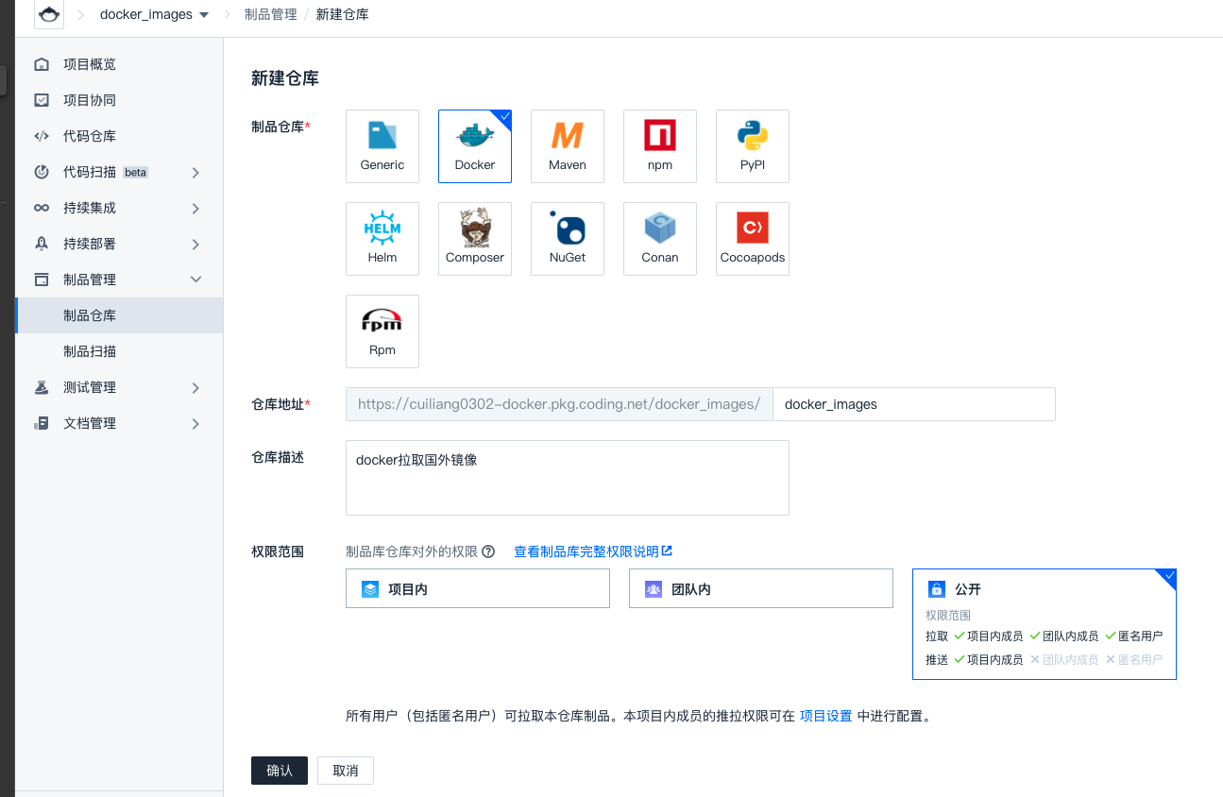Click the grayed repository URL prefix text
1223x797 pixels.
click(559, 404)
